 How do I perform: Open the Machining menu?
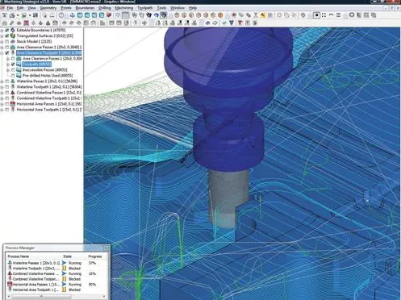coord(124,8)
